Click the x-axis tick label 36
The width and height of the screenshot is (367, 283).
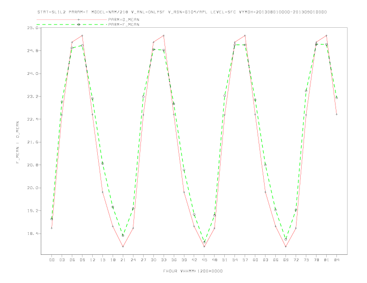(x=174, y=260)
